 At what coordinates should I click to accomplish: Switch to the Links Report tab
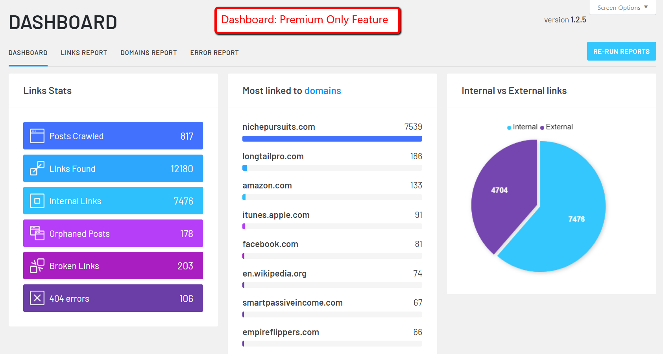[x=84, y=52]
